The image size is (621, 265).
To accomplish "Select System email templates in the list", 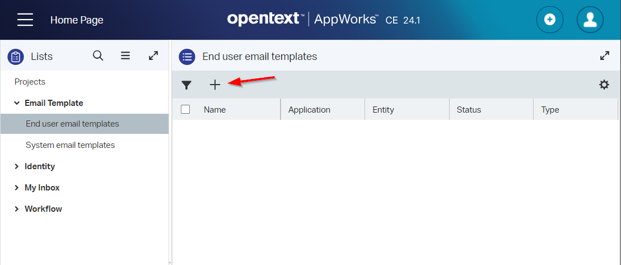I will tap(70, 145).
